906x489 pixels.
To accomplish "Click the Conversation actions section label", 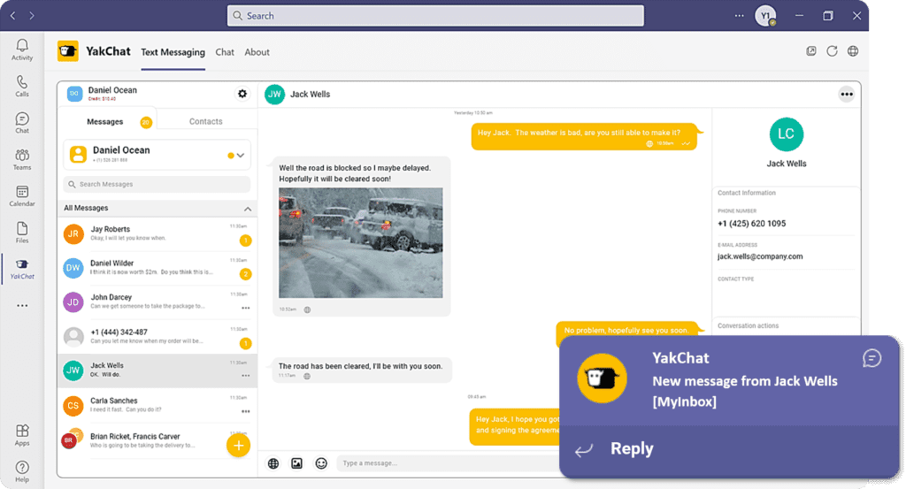I will [x=748, y=325].
